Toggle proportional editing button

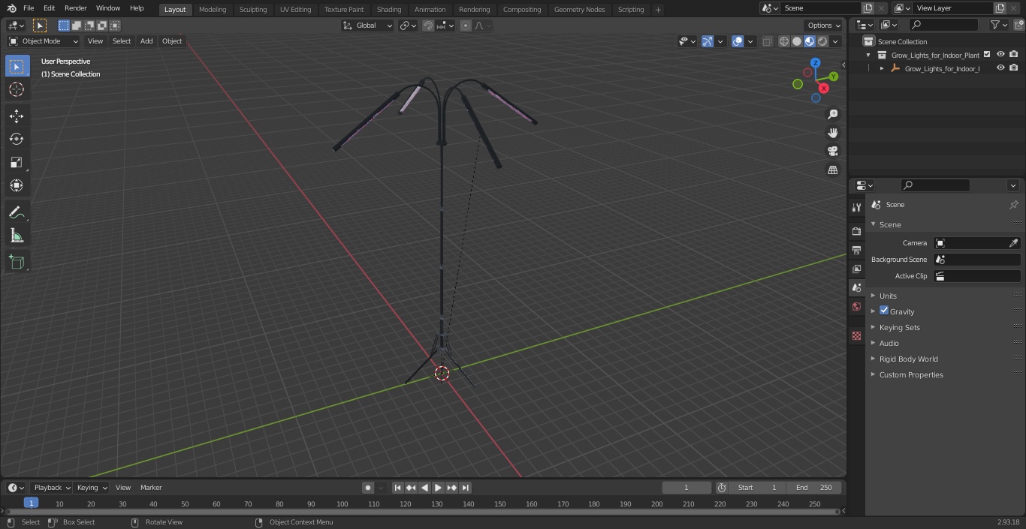pyautogui.click(x=466, y=26)
